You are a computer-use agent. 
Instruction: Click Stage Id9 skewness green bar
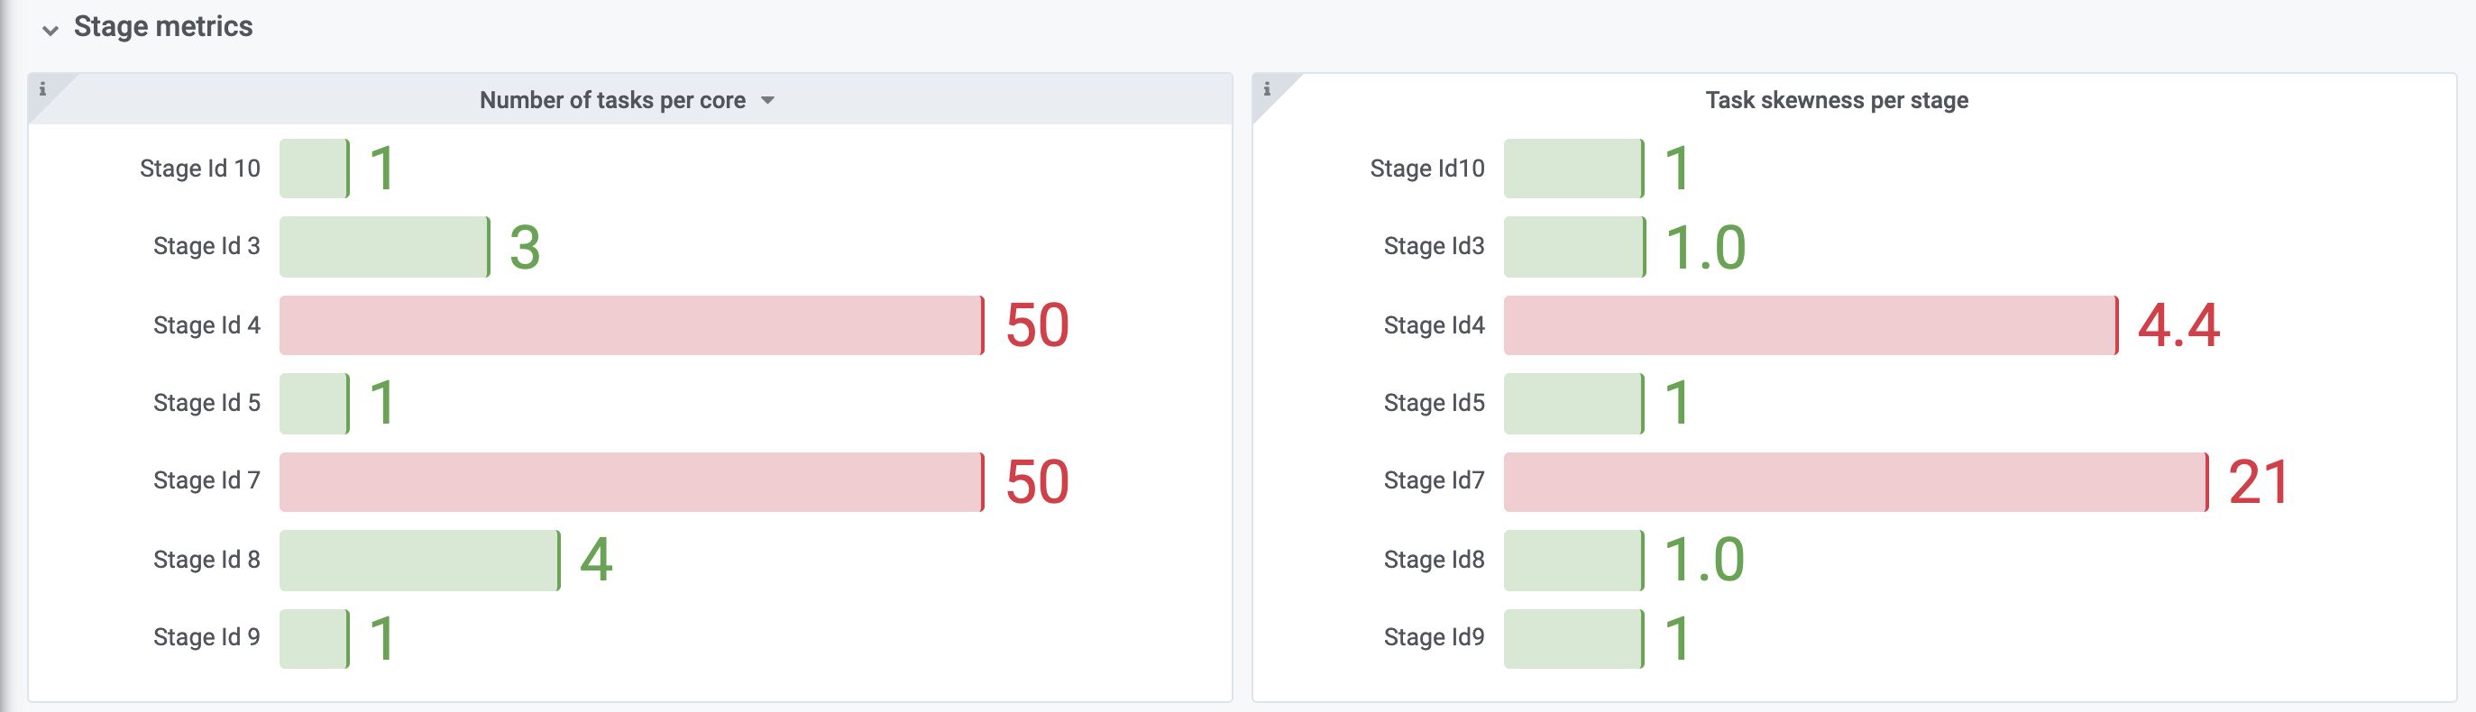point(1573,638)
